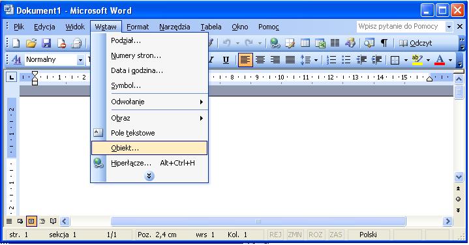Image resolution: width=469 pixels, height=245 pixels.
Task: Open the Tabela menu
Action: coord(211,27)
